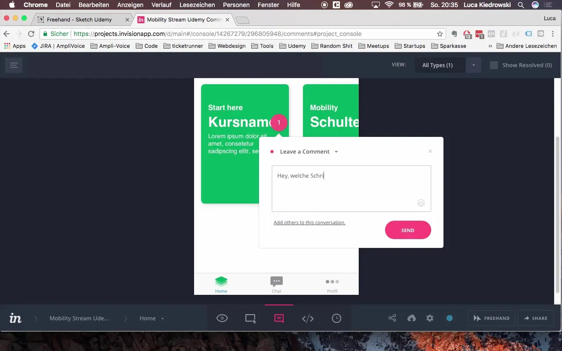Send the comment with SEND button
This screenshot has width=562, height=351.
point(408,230)
